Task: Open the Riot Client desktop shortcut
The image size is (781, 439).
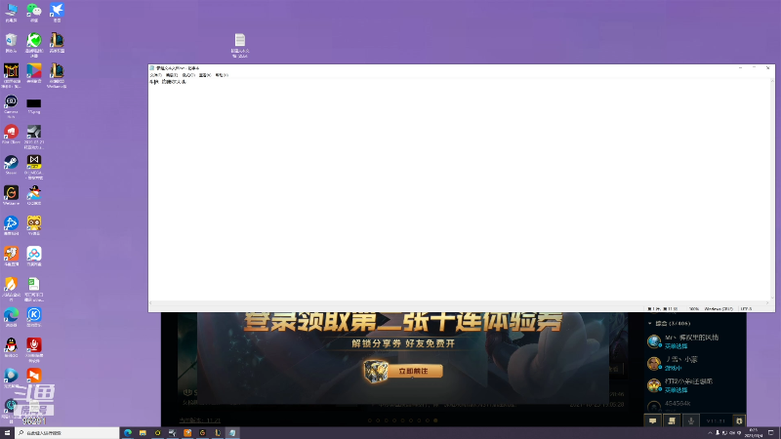Action: (x=11, y=134)
